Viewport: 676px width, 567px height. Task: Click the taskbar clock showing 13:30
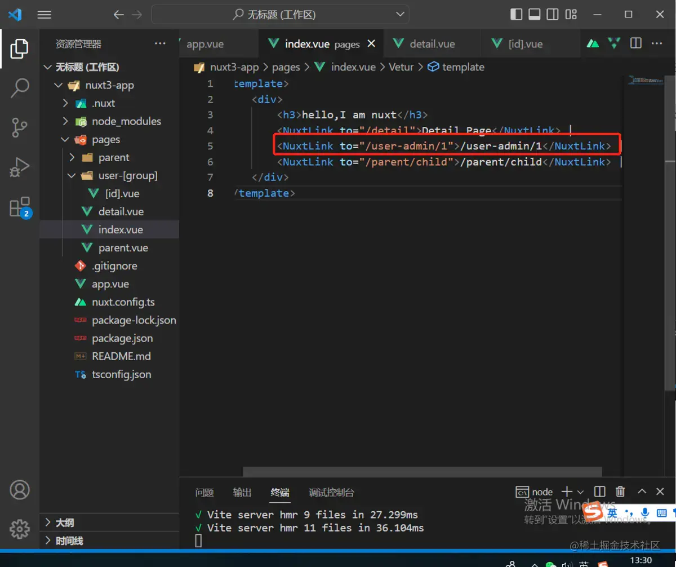641,560
